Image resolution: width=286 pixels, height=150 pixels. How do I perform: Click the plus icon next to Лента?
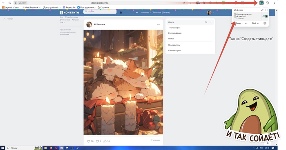(x=211, y=22)
